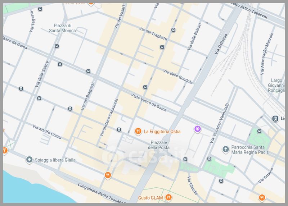The image size is (288, 206).
Task: Select the train station icon at right edge
Action: pyautogui.click(x=276, y=118)
